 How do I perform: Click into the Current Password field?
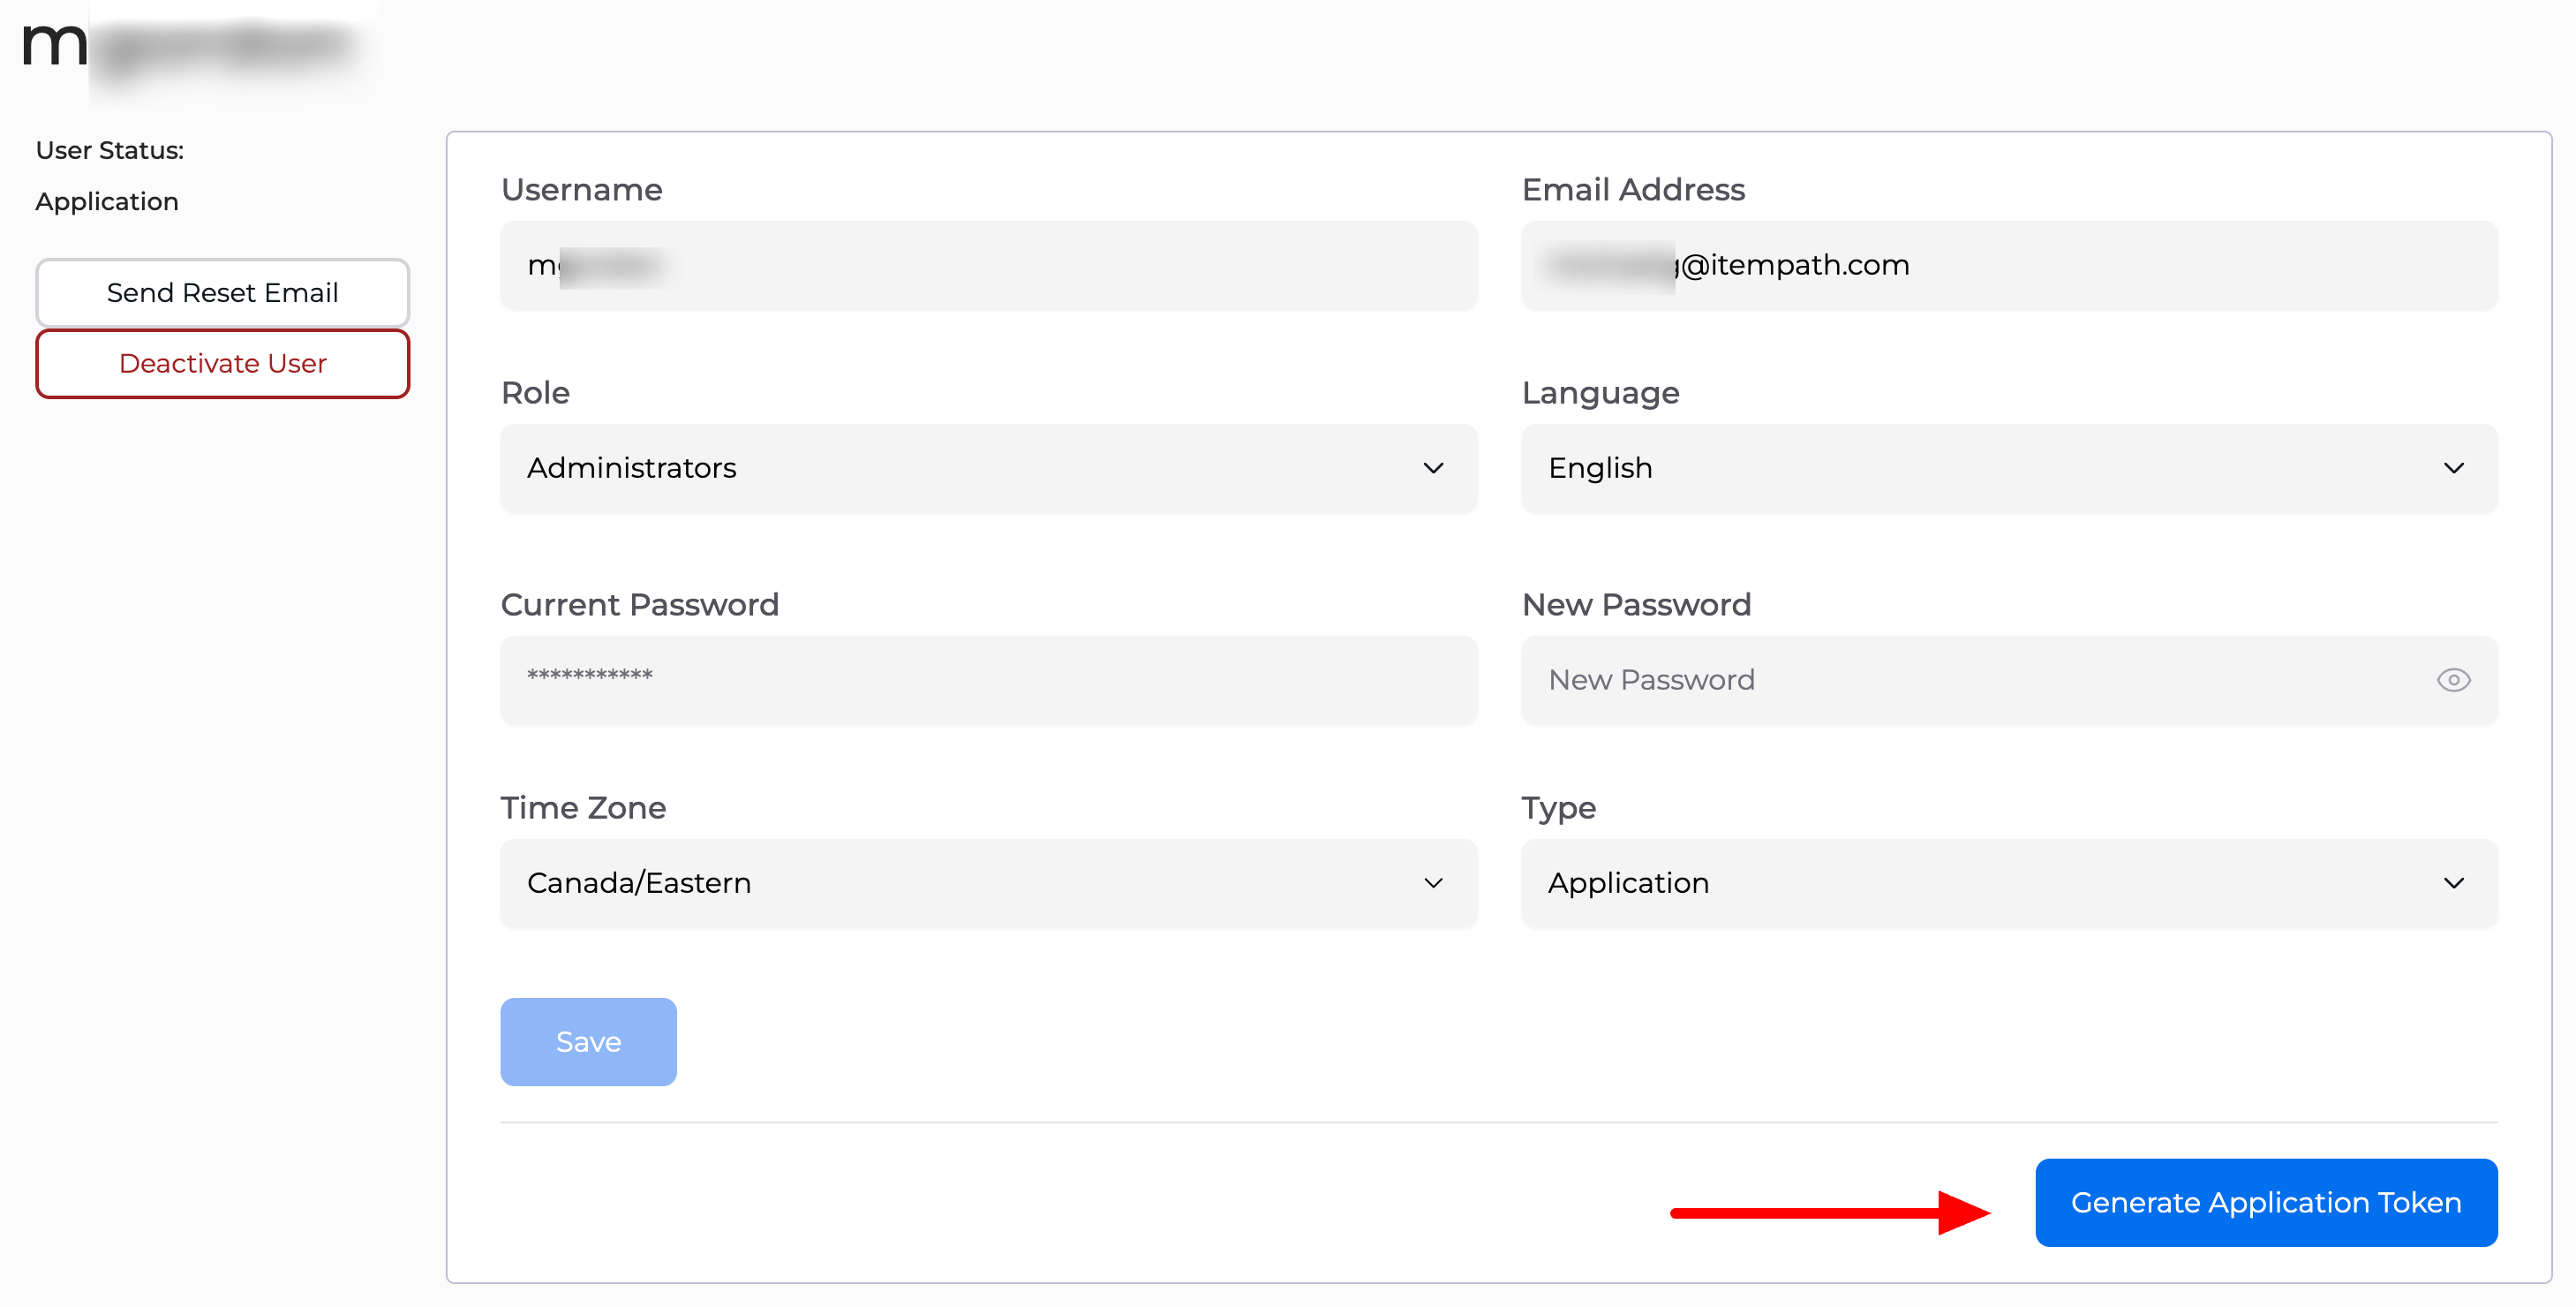(988, 680)
